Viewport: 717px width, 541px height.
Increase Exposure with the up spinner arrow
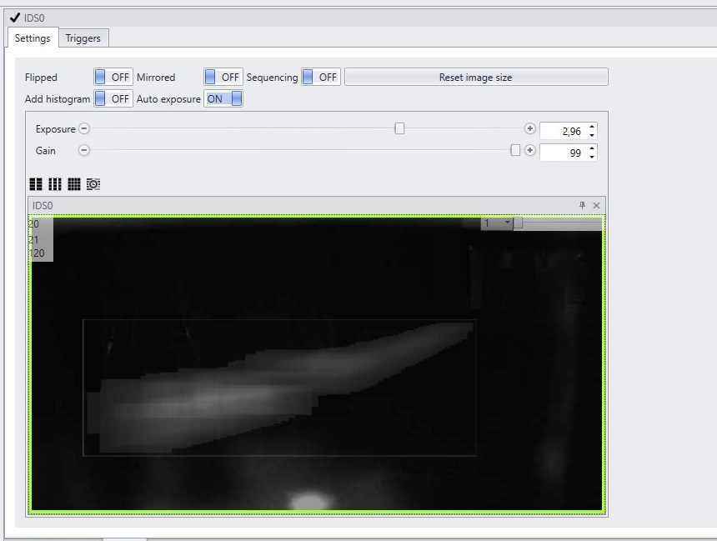592,127
